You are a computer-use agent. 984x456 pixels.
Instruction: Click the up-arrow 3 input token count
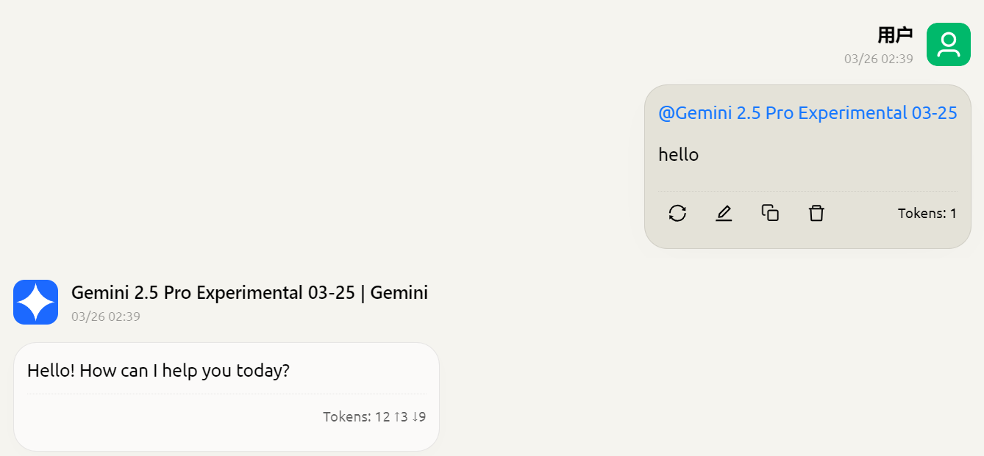(401, 417)
